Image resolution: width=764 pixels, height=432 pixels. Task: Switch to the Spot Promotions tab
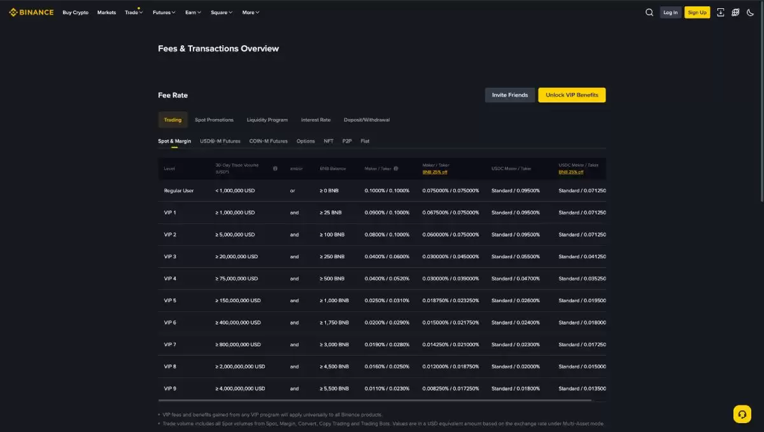214,120
